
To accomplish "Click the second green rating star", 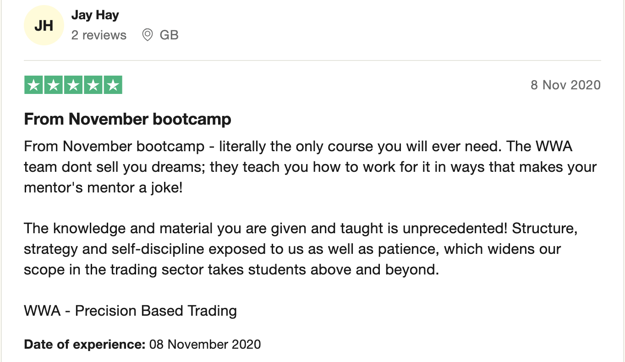I will (53, 85).
